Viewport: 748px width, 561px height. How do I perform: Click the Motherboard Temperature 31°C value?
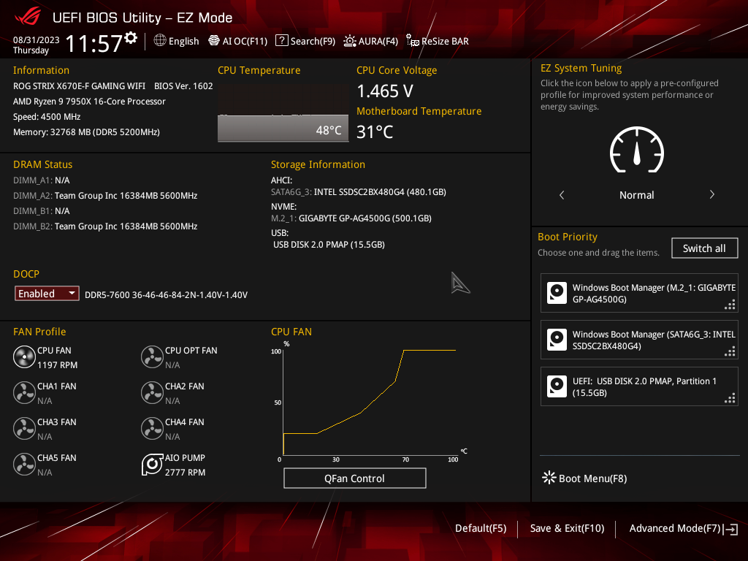point(375,131)
